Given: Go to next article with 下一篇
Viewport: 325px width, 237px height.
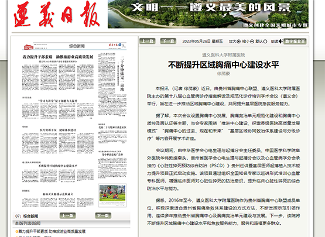Looking at the screenshot, I should (x=168, y=41).
